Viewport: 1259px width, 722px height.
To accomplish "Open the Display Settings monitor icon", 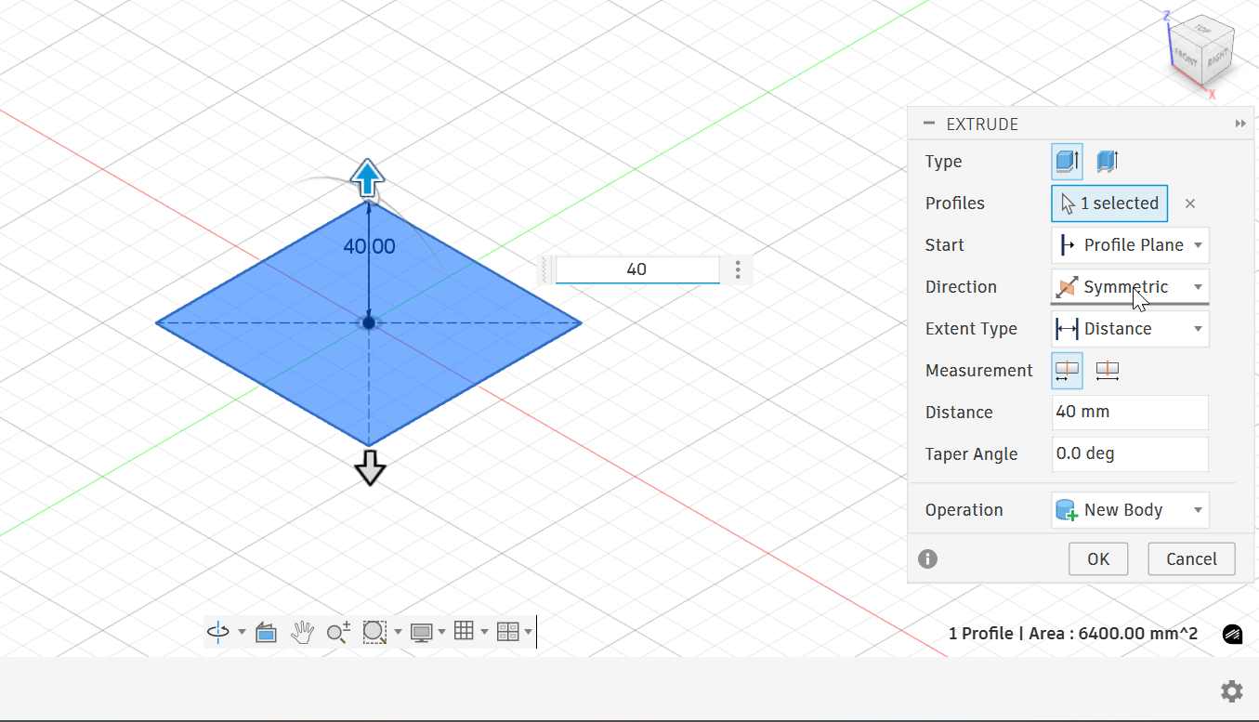I will pyautogui.click(x=422, y=632).
